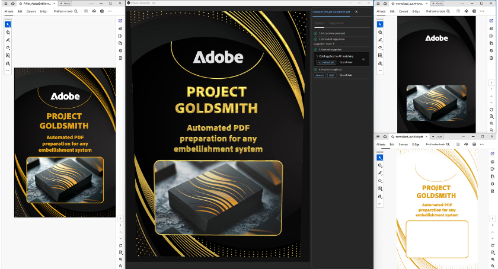Click Open Folder beside normalized.pdf
The width and height of the screenshot is (498, 269).
[346, 62]
